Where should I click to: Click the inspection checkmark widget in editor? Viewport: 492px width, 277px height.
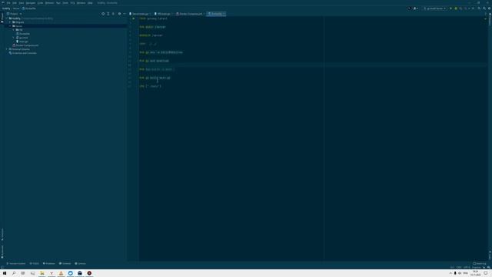(485, 18)
